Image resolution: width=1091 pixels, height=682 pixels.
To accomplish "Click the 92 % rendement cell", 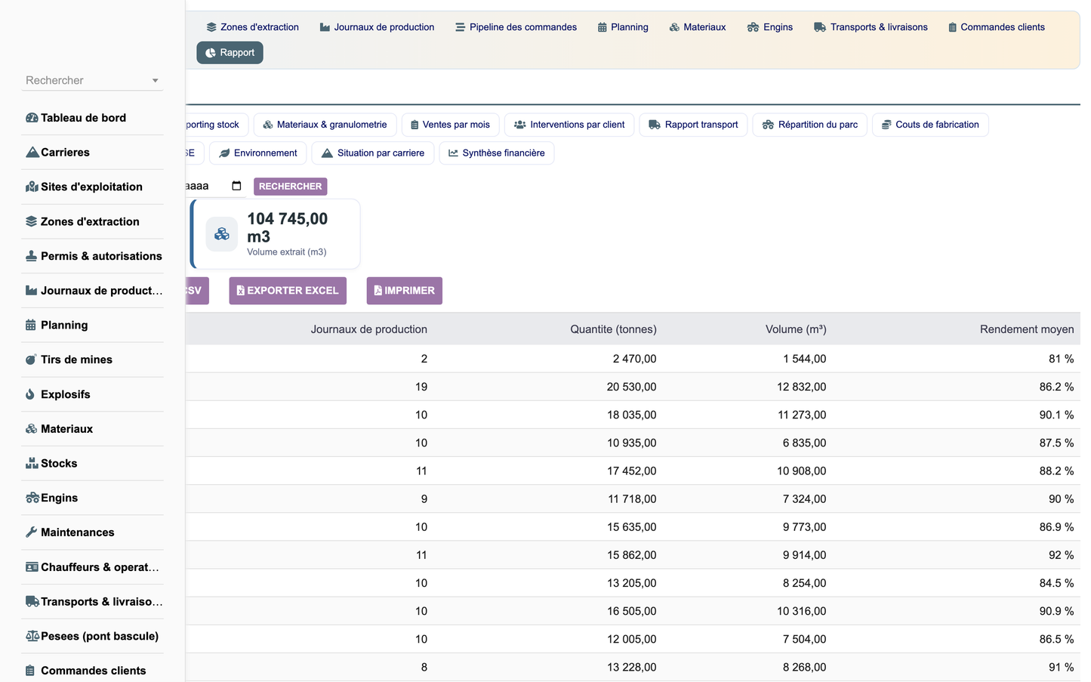I will point(1061,555).
